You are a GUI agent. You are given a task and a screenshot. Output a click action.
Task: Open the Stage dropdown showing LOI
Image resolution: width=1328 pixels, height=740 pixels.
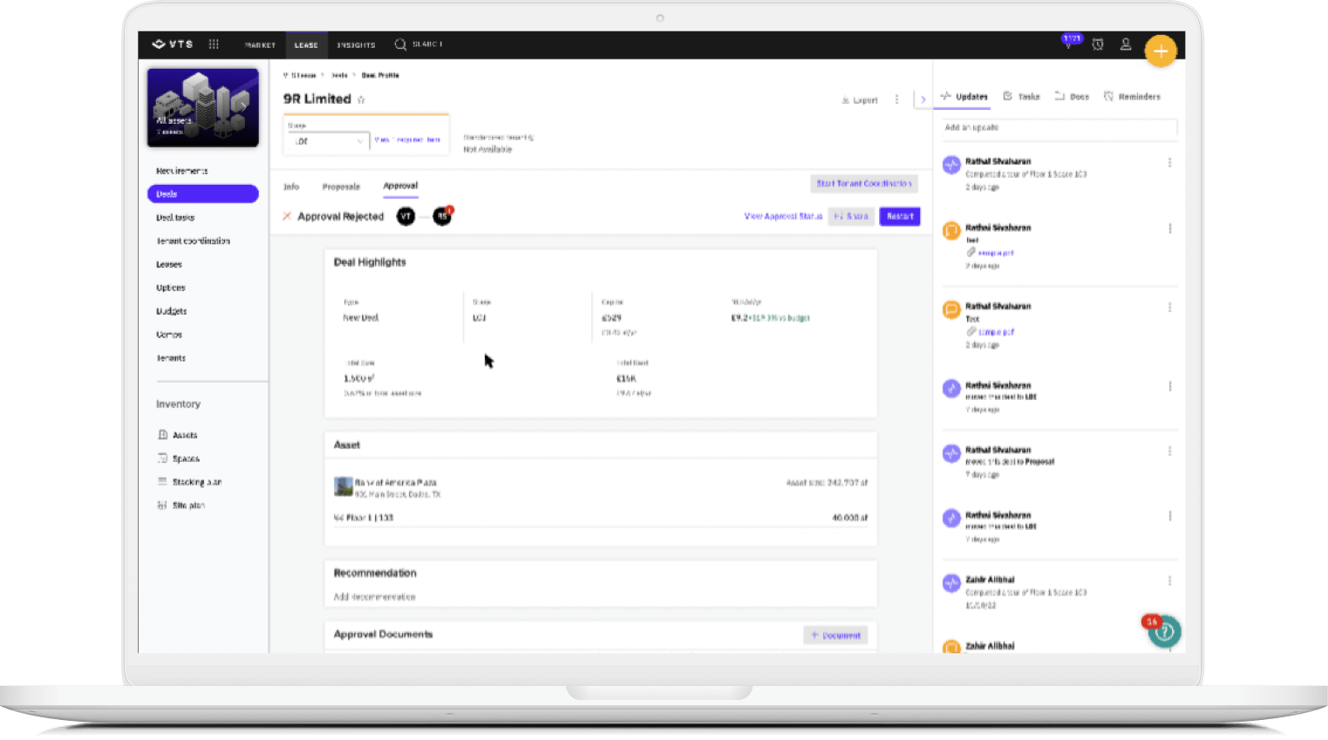pyautogui.click(x=328, y=140)
